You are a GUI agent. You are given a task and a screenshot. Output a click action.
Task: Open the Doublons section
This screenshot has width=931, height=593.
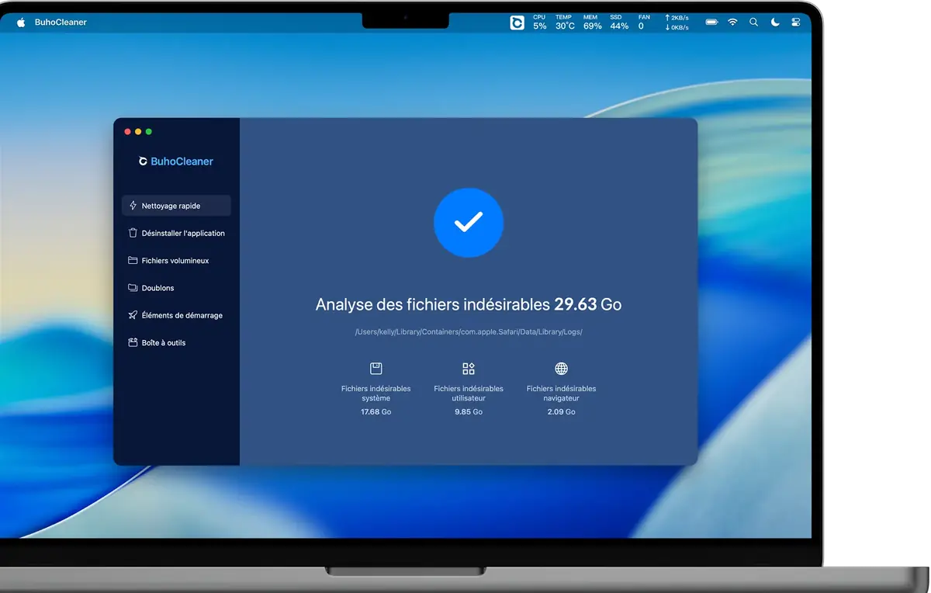click(176, 288)
